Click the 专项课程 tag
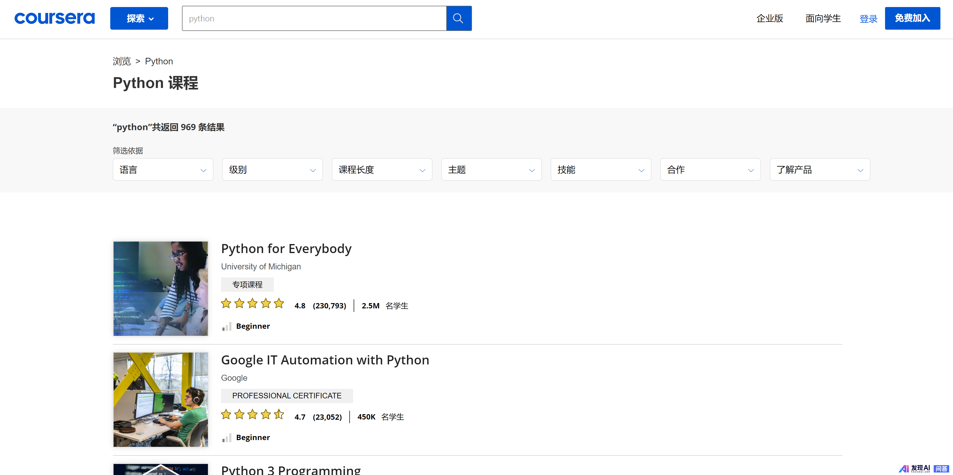The image size is (953, 475). coord(247,285)
